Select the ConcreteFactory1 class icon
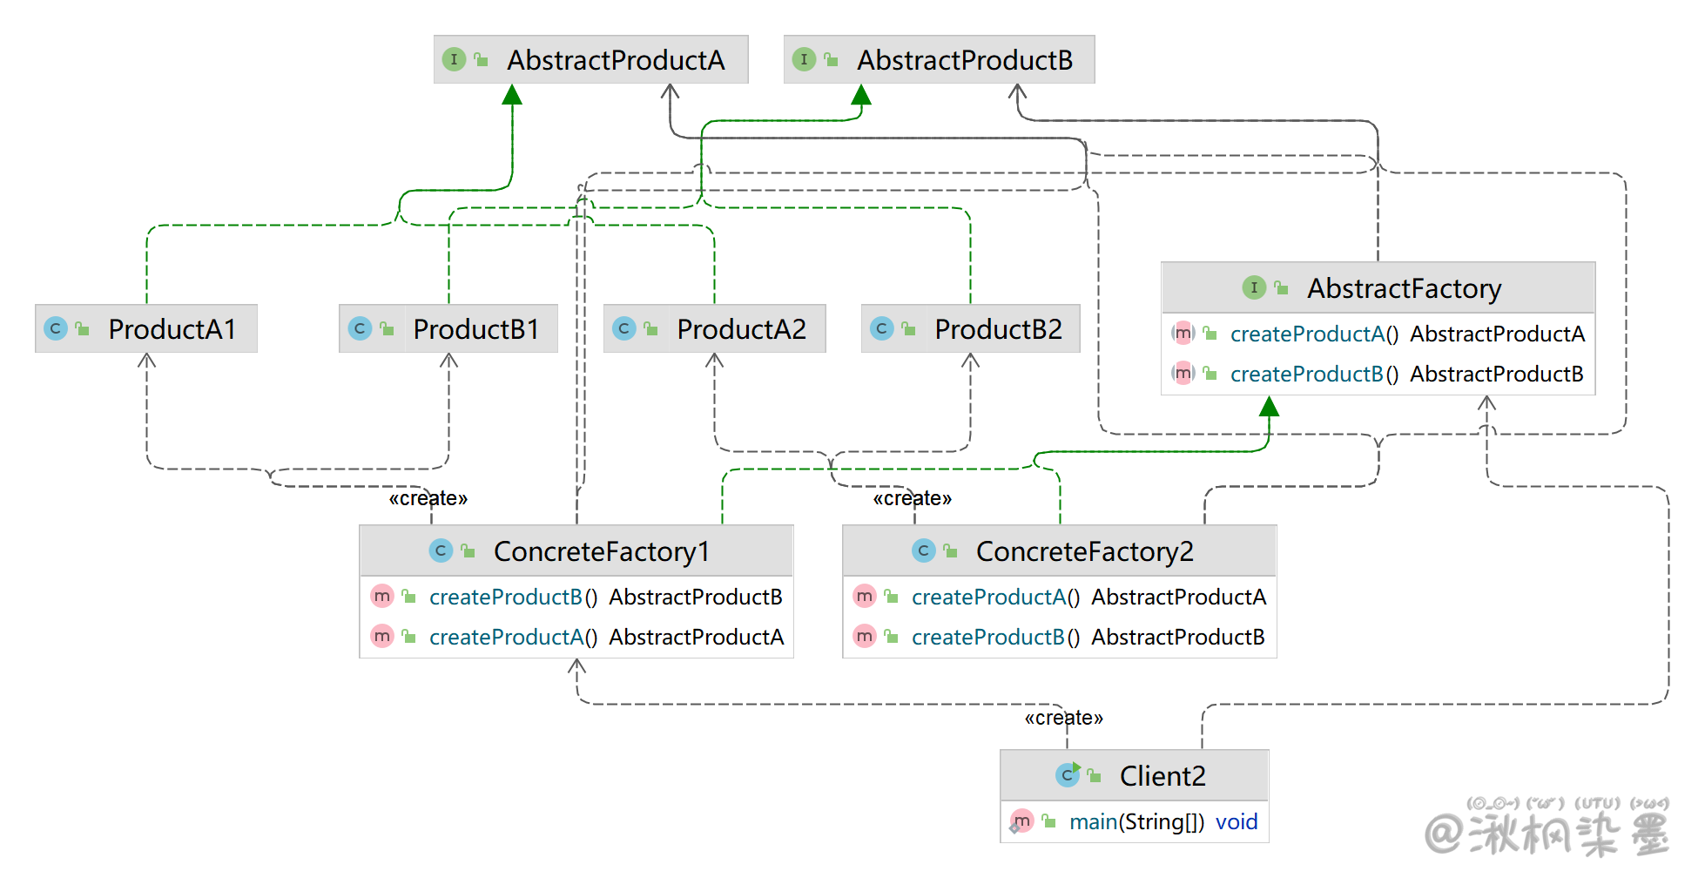 [441, 550]
